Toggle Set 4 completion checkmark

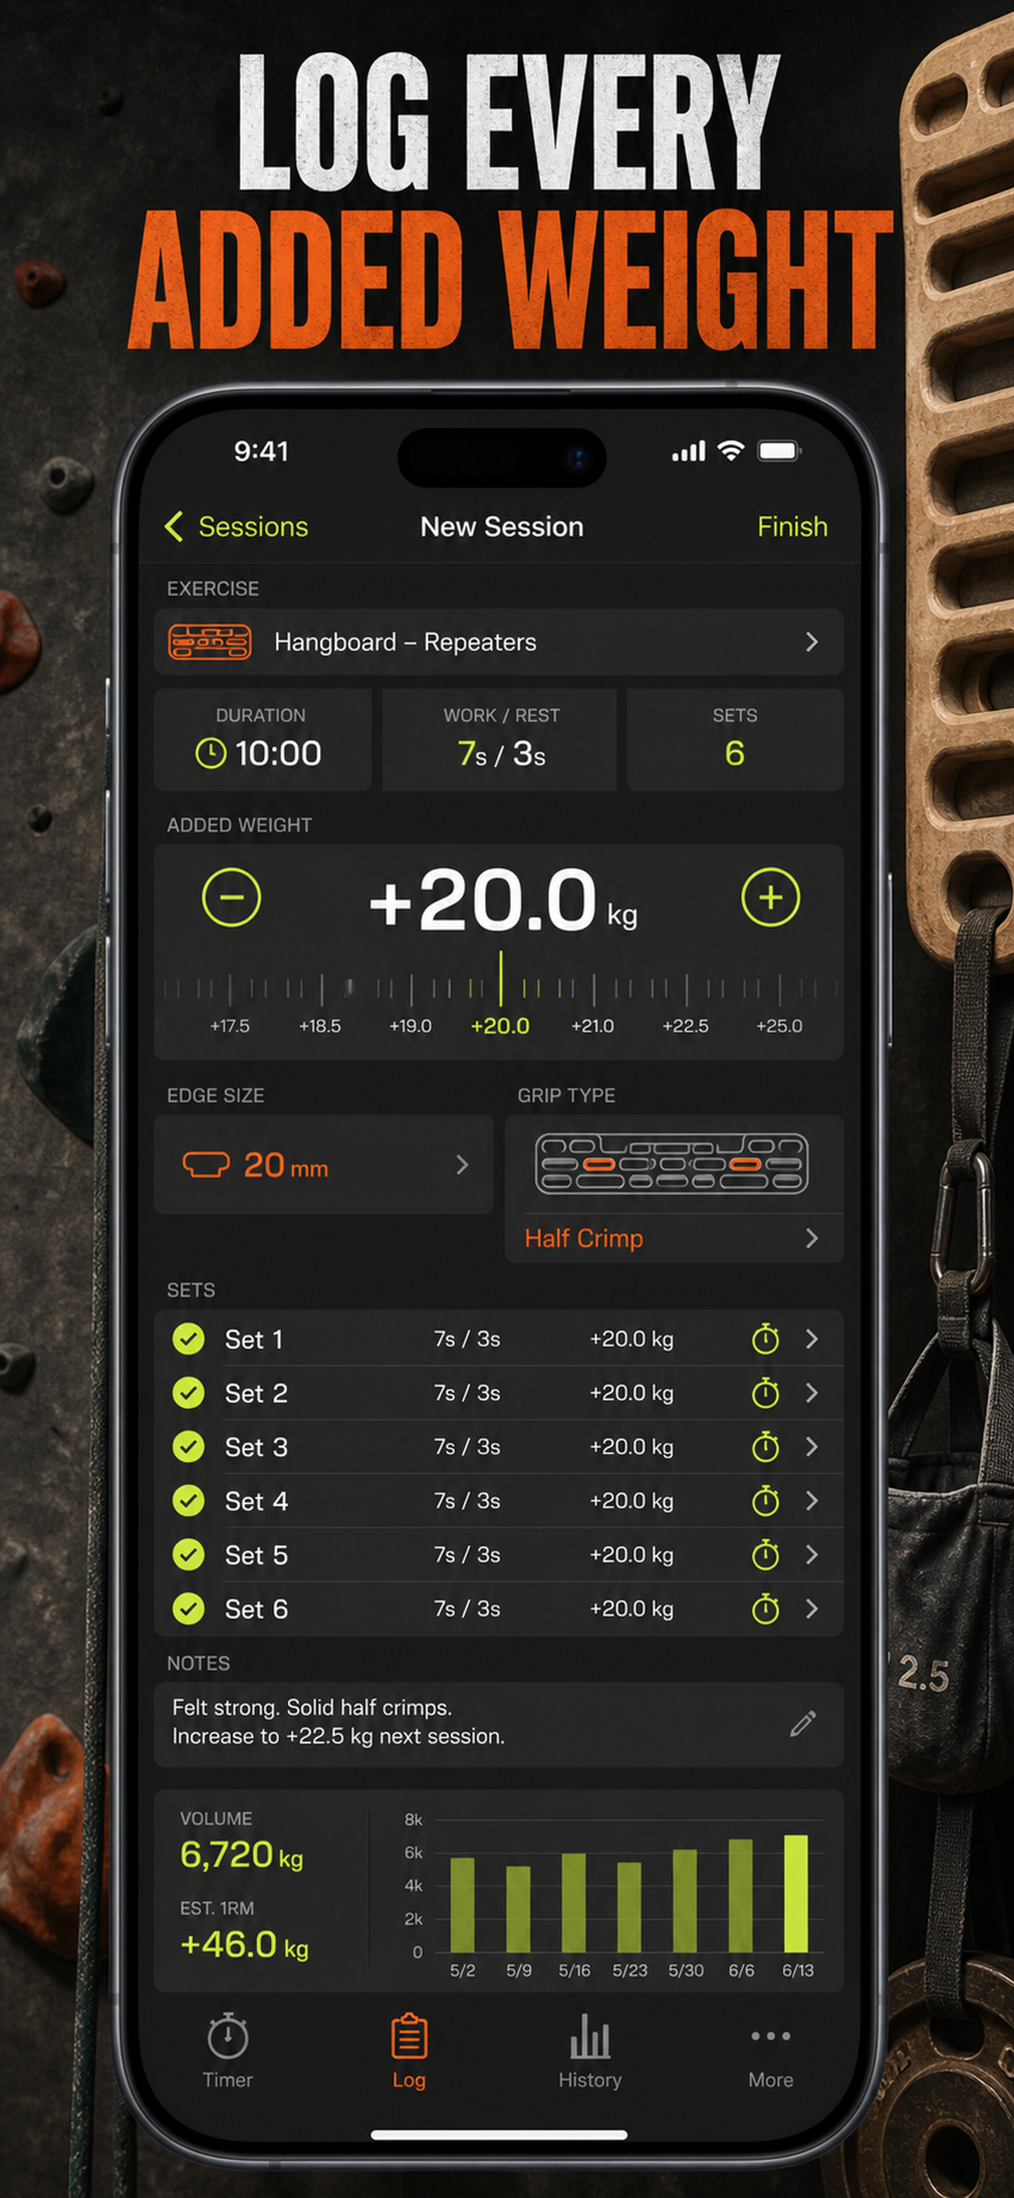(189, 1500)
